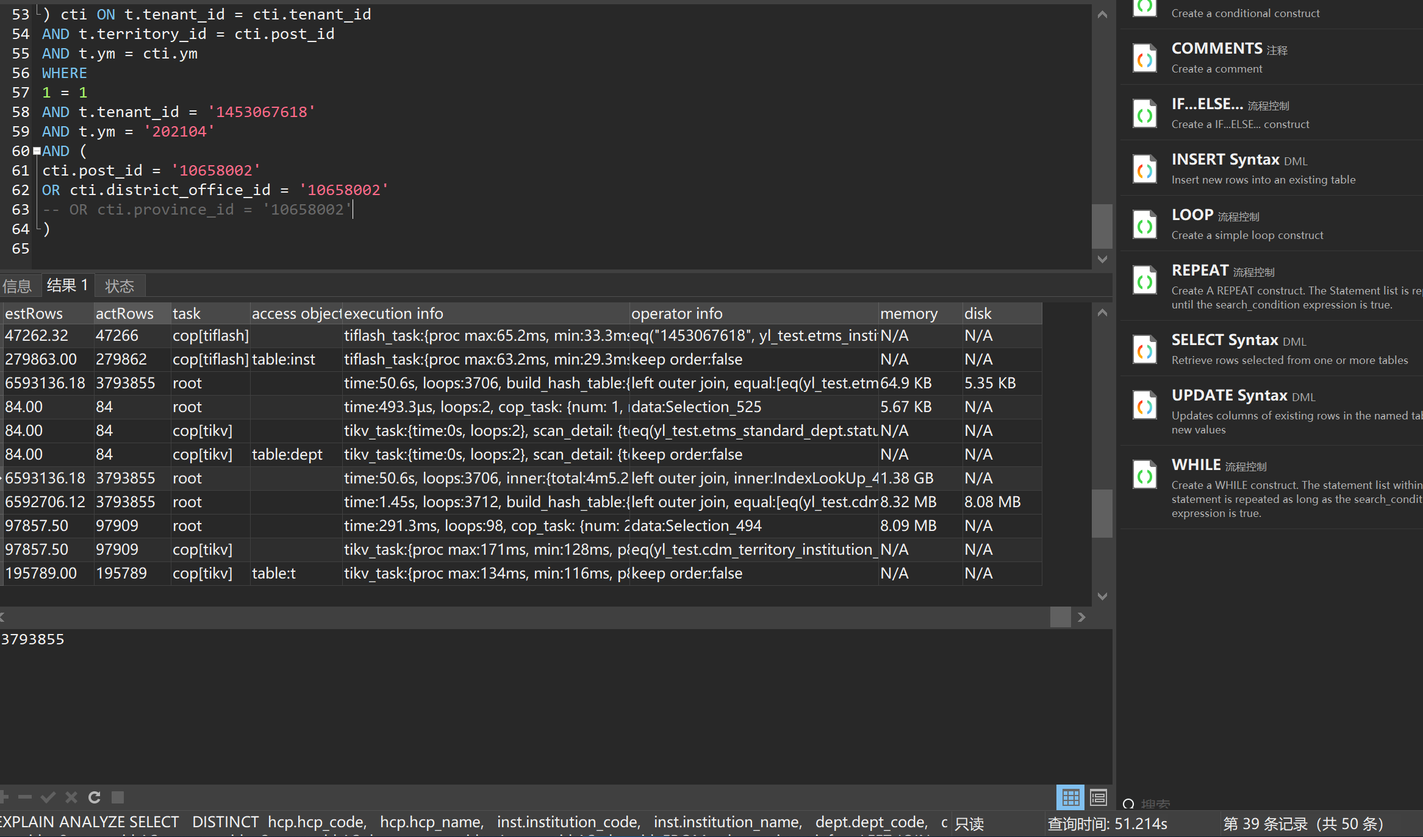Switch to form view icon
Viewport: 1423px width, 837px height.
coord(1099,797)
